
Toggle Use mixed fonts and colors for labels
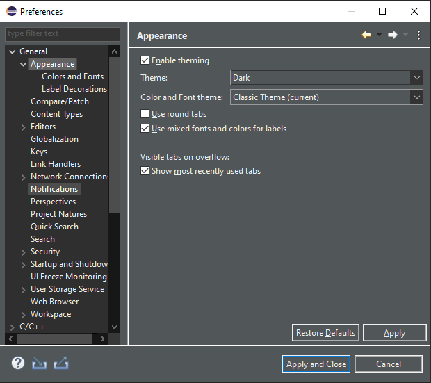145,129
